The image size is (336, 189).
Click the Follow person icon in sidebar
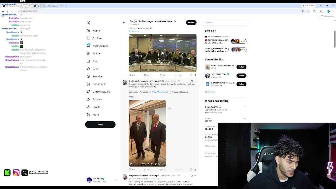88,54
